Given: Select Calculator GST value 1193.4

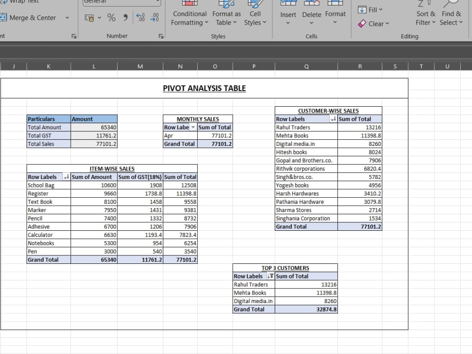Looking at the screenshot, I should 140,235.
